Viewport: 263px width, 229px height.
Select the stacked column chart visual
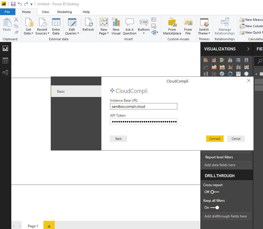click(214, 60)
